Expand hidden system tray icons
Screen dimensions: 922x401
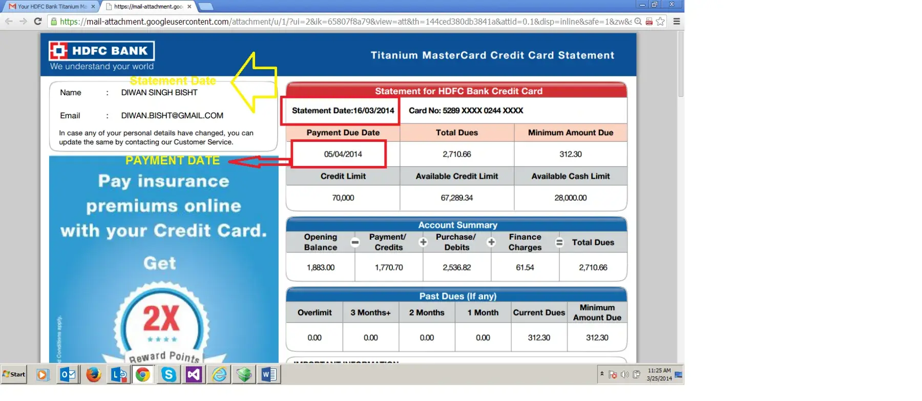(602, 374)
